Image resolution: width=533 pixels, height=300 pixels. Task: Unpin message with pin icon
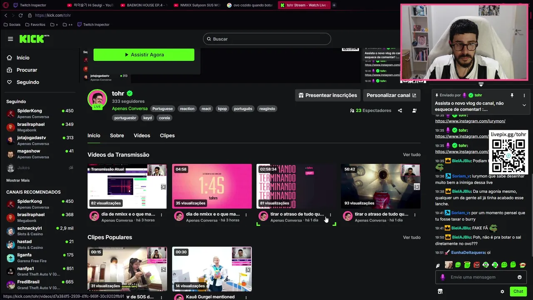coord(512,95)
